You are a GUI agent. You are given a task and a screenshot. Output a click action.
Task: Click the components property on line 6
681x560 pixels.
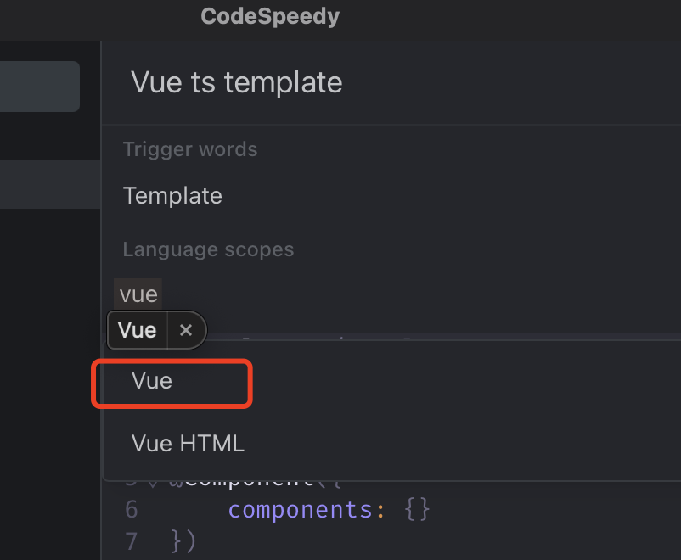(300, 509)
